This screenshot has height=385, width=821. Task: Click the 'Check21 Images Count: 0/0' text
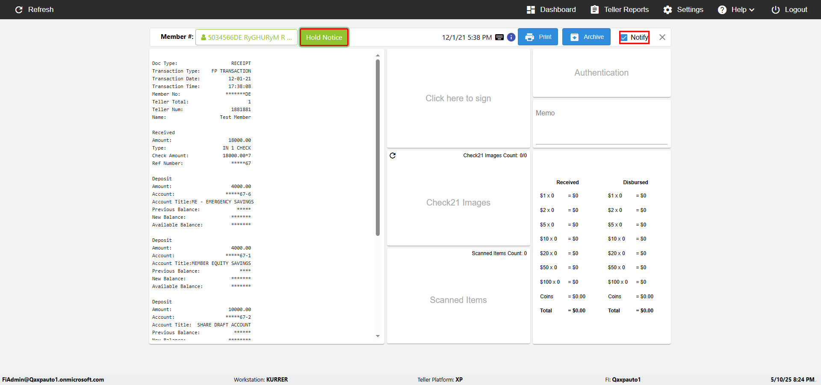(x=495, y=156)
